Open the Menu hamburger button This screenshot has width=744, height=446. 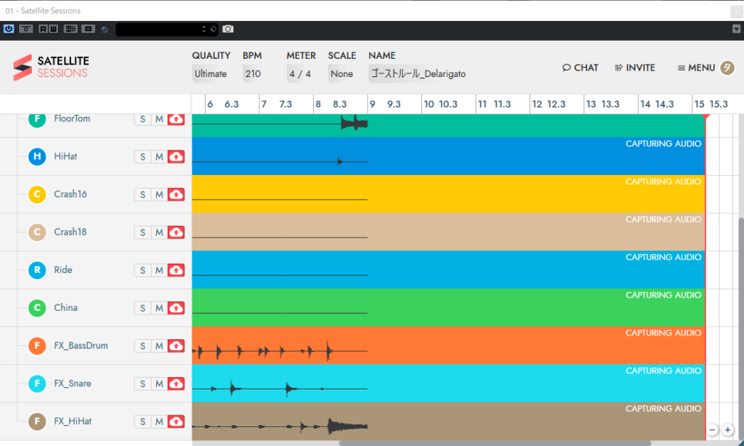pos(696,68)
